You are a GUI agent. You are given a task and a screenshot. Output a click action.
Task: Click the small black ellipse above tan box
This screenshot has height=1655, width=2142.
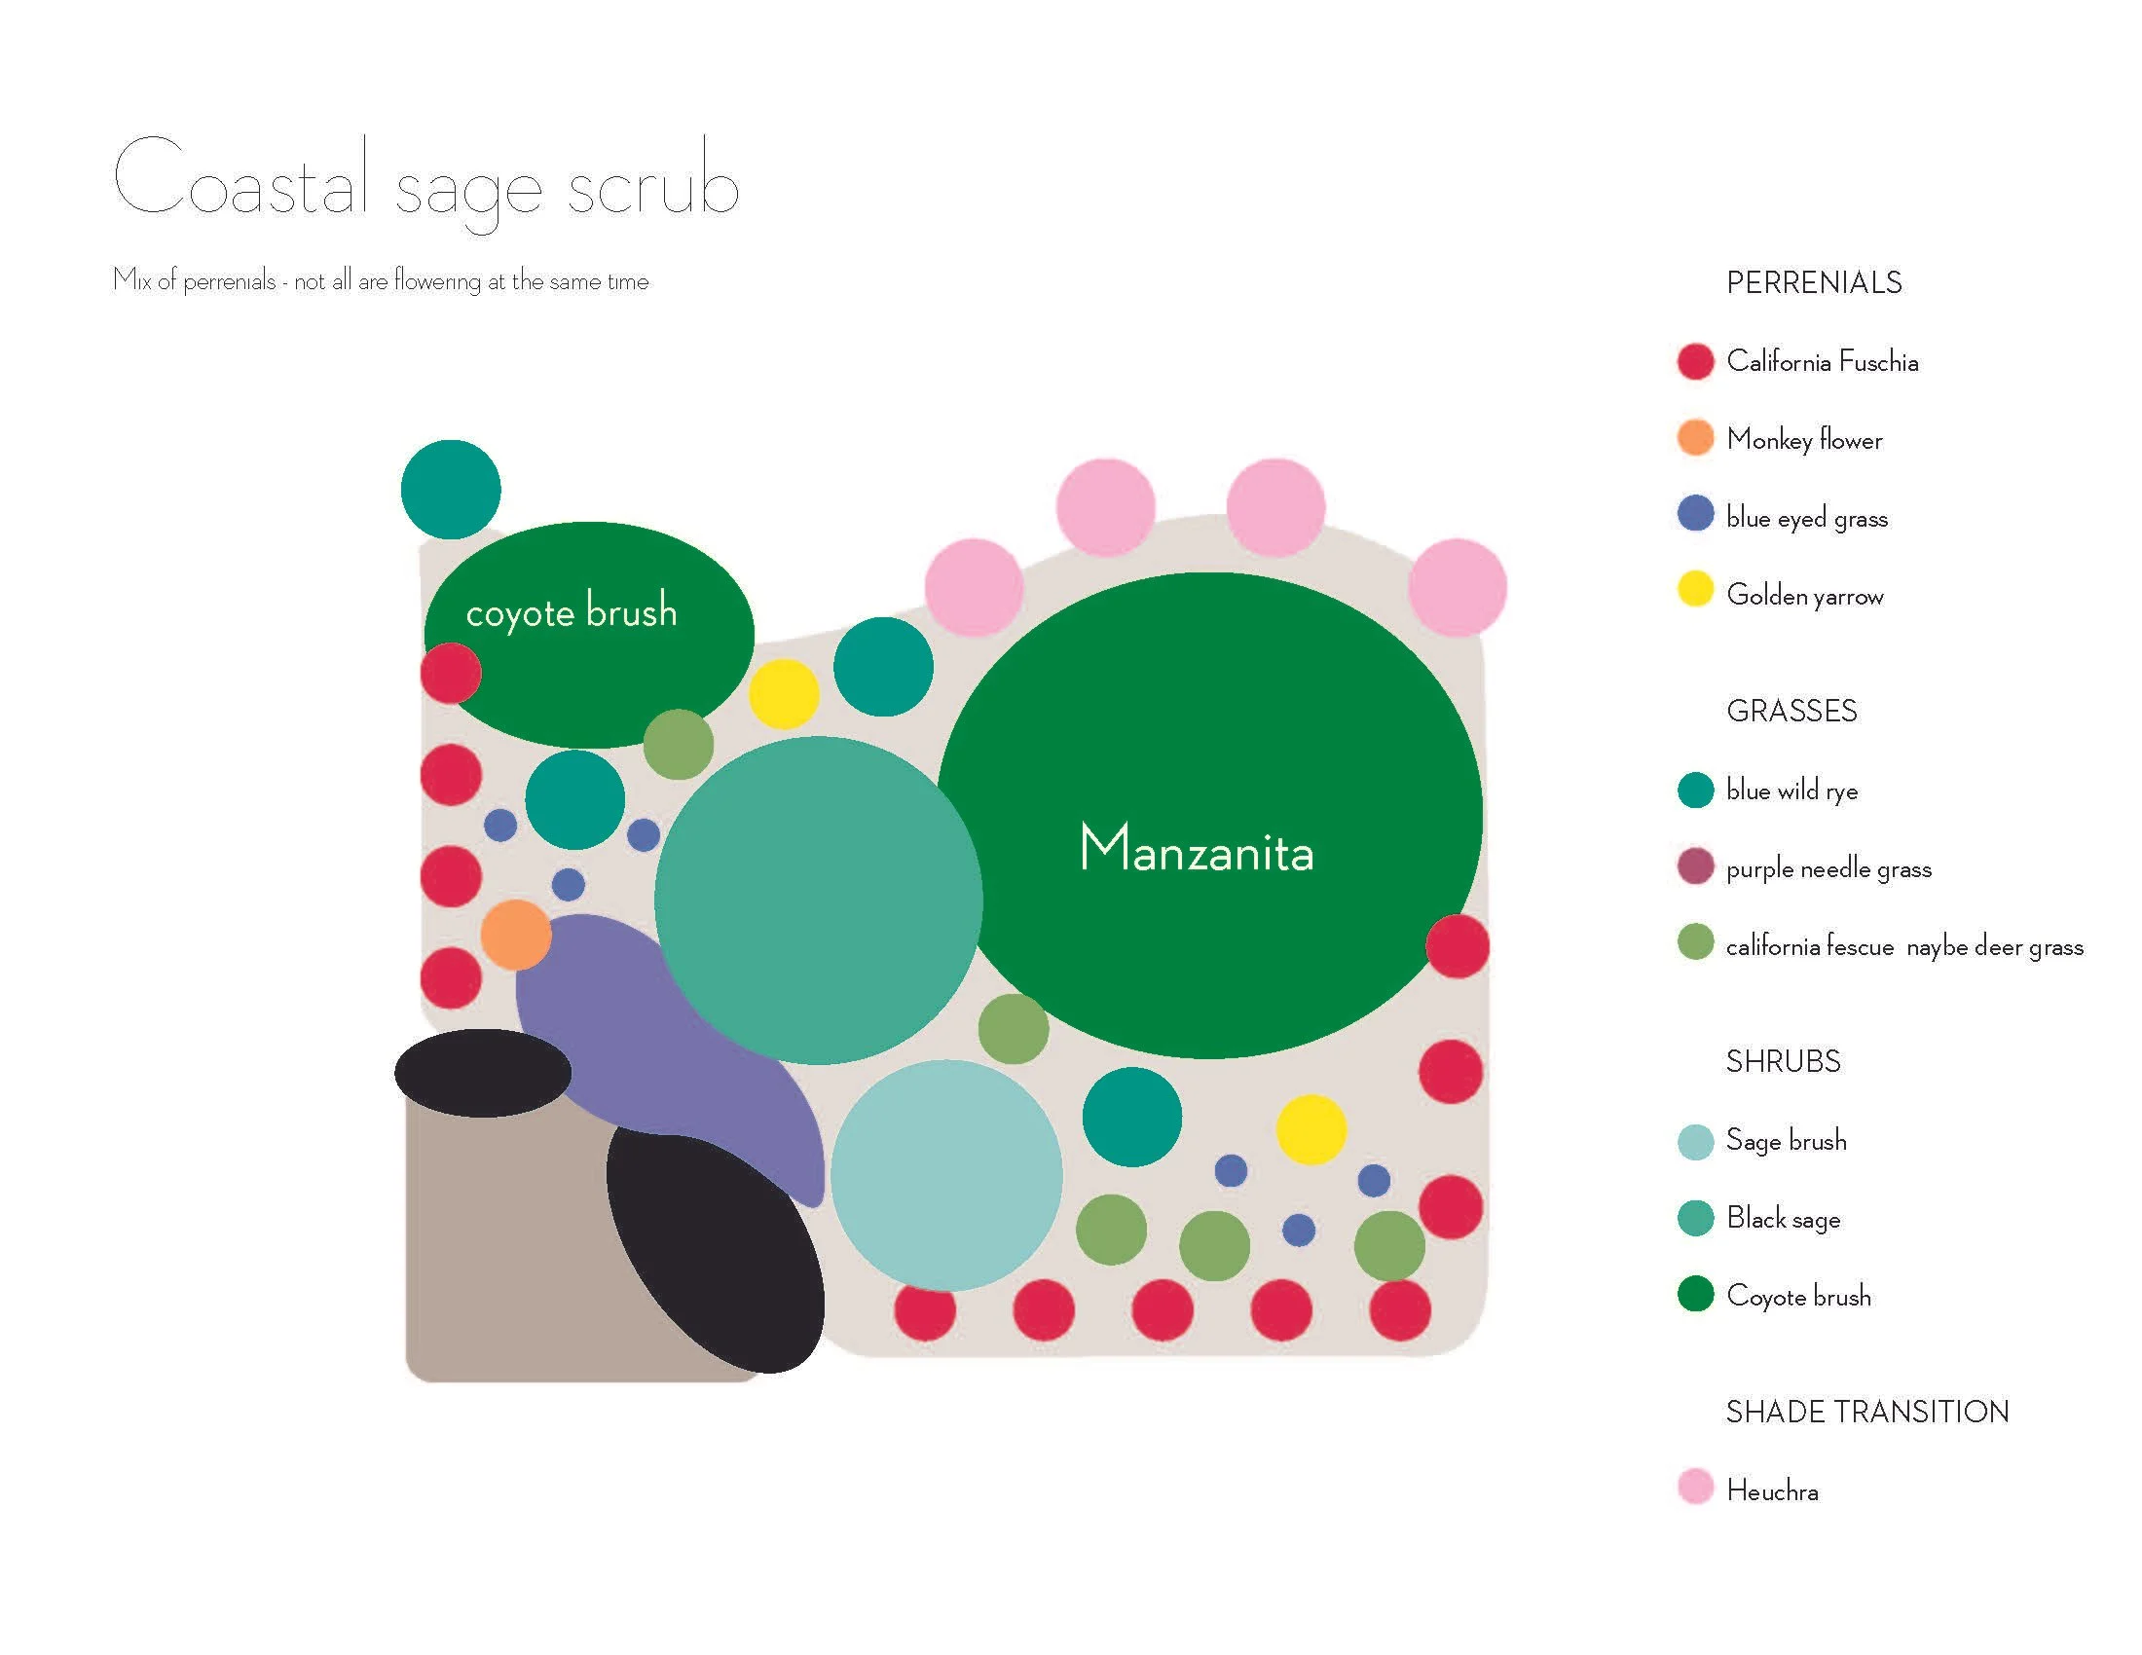pos(483,1073)
